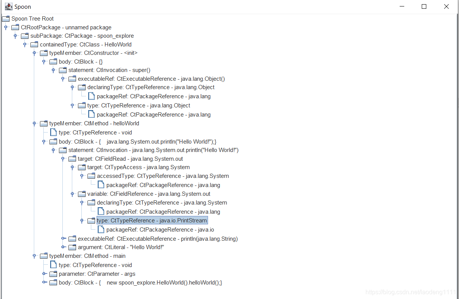The width and height of the screenshot is (459, 299).
Task: Close the Spoon window
Action: click(x=446, y=6)
